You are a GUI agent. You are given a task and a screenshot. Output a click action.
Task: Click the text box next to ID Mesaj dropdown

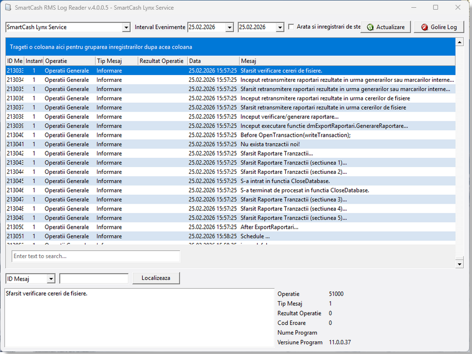(94, 279)
